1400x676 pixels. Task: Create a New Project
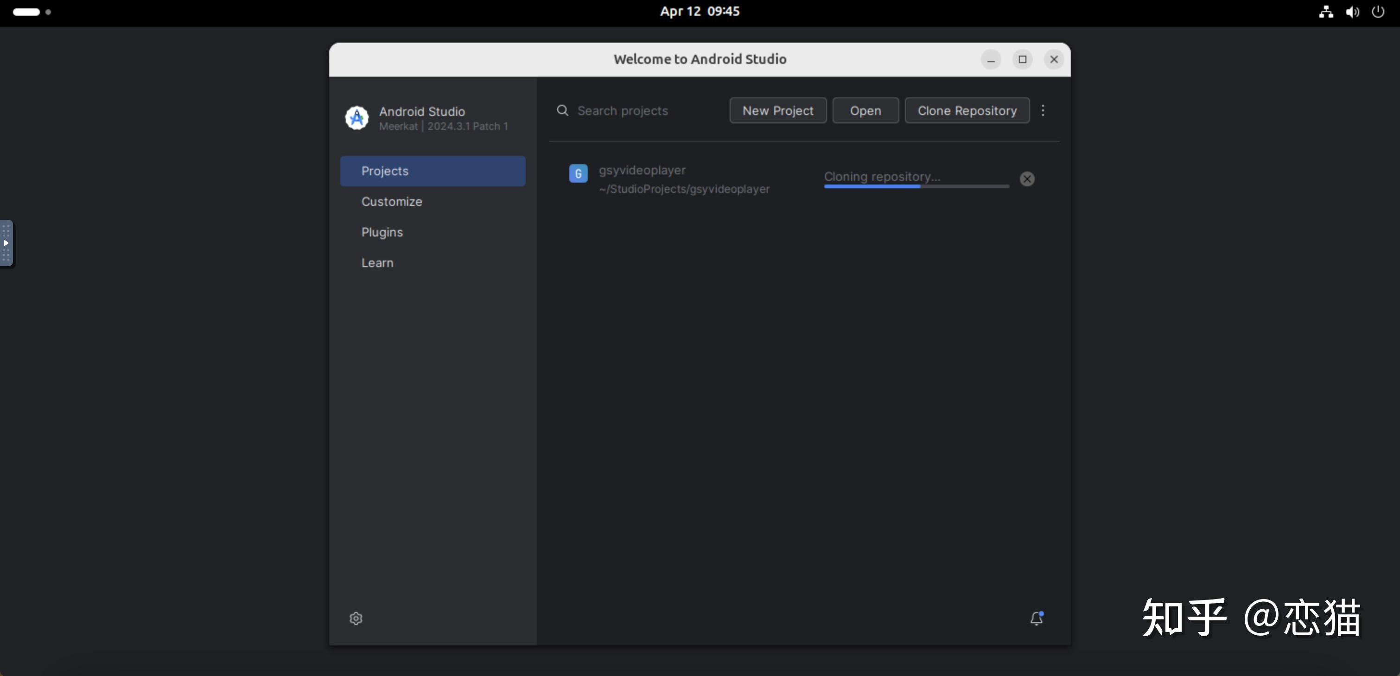point(778,110)
